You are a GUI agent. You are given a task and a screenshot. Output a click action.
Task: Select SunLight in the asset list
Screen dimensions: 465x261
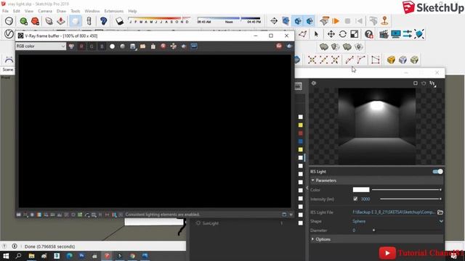pos(210,223)
